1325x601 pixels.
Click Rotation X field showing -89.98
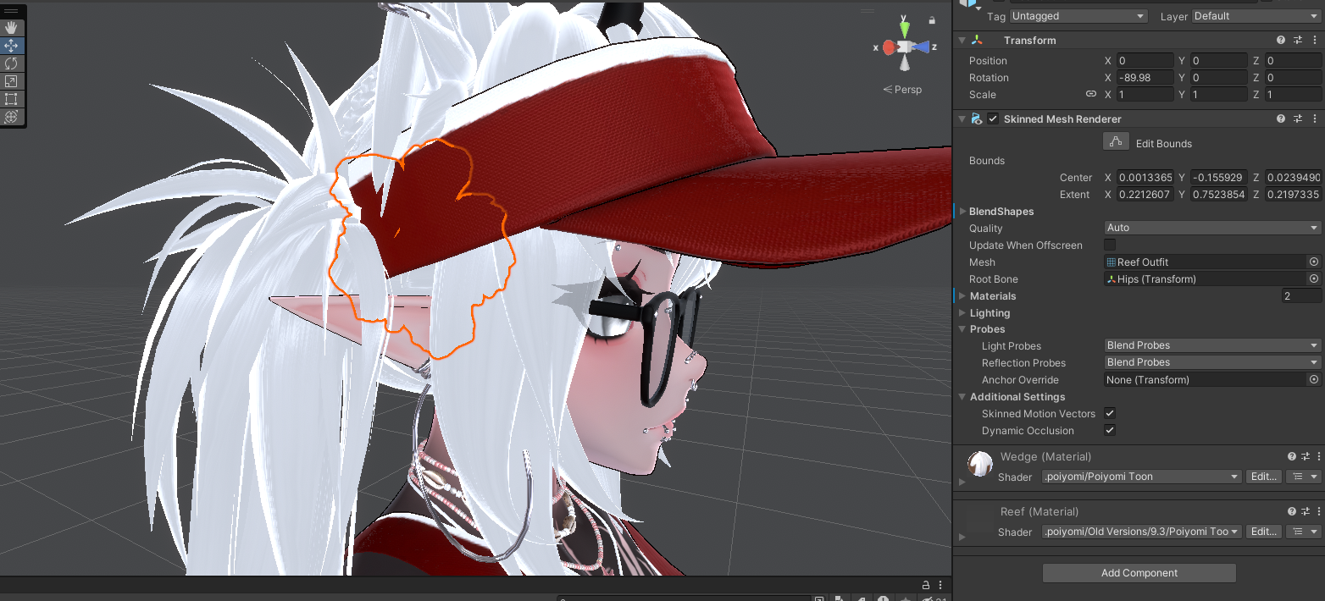1145,78
